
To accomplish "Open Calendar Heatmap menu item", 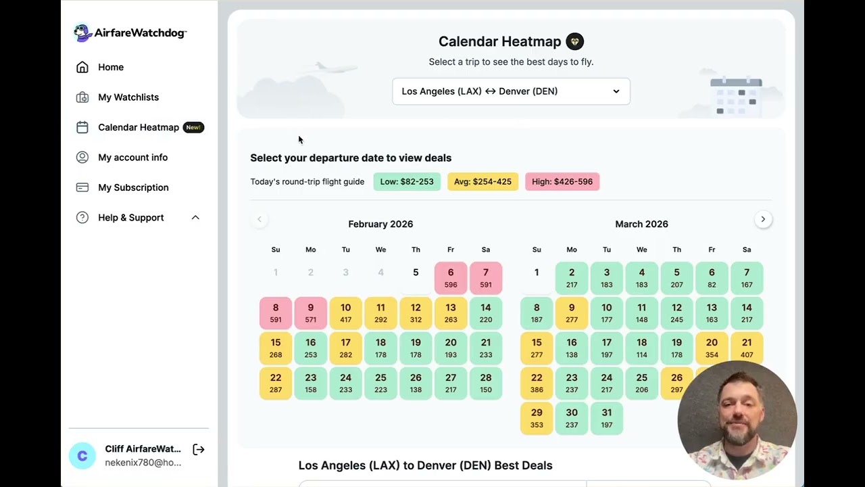I will tap(139, 127).
